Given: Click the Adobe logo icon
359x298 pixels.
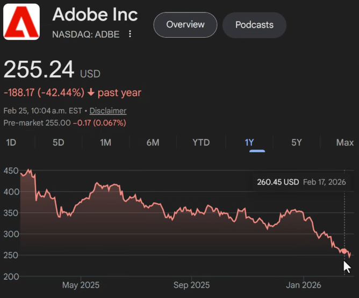Looking at the screenshot, I should point(21,22).
